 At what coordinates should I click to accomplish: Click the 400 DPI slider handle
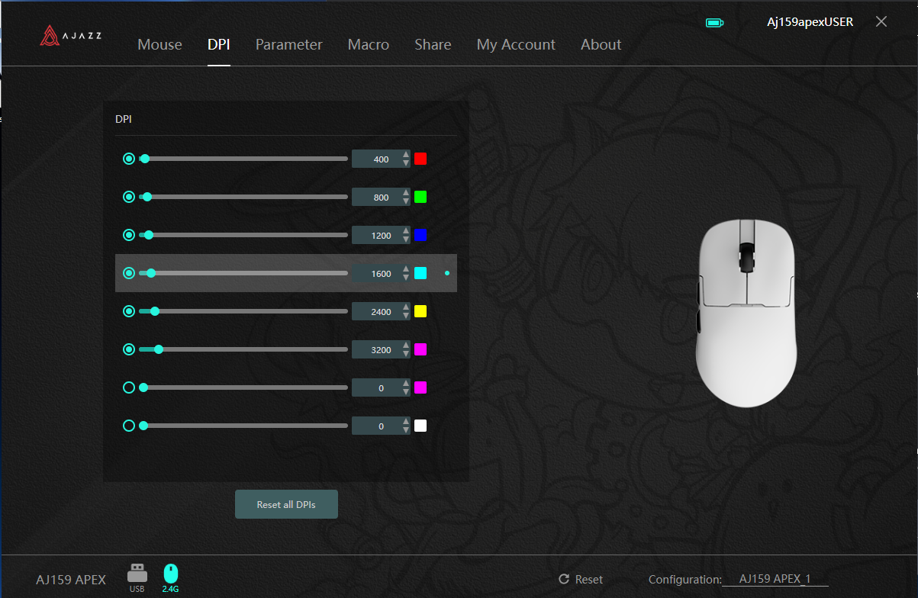[145, 159]
